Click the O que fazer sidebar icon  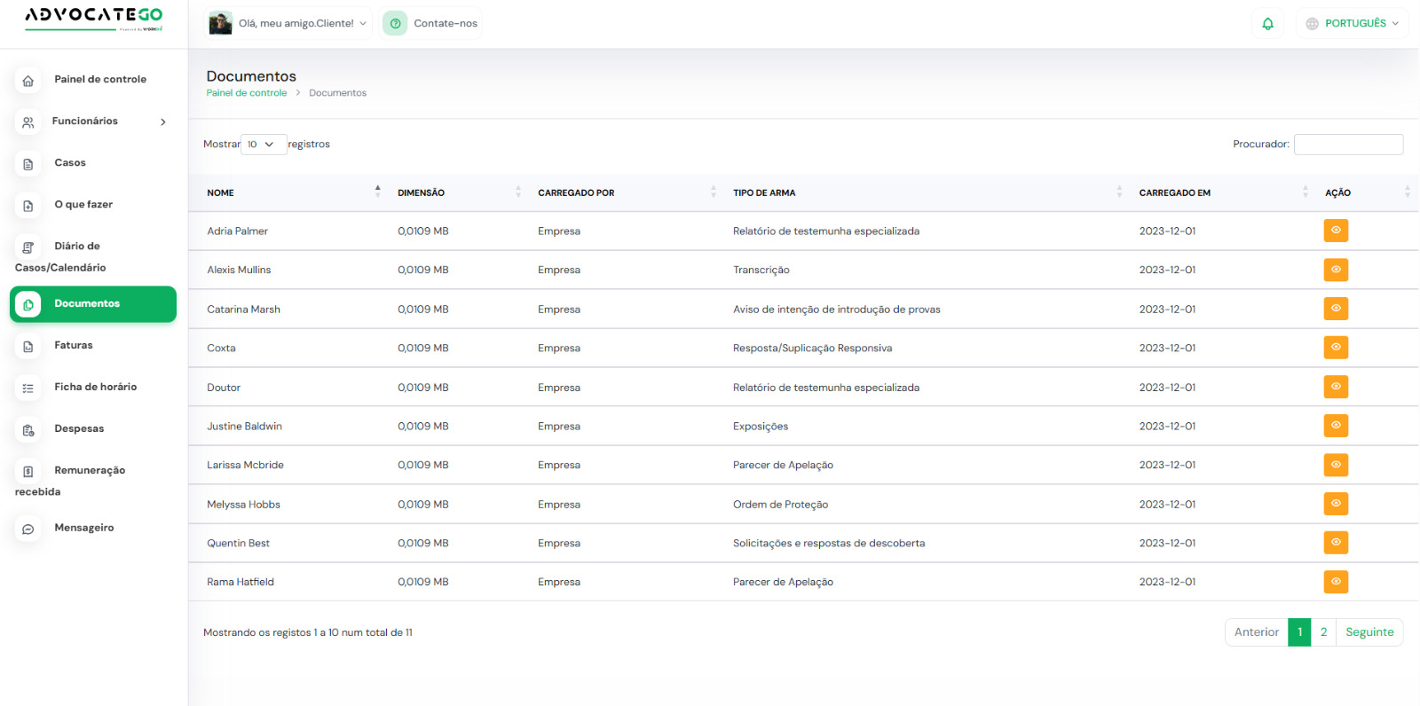click(x=28, y=206)
